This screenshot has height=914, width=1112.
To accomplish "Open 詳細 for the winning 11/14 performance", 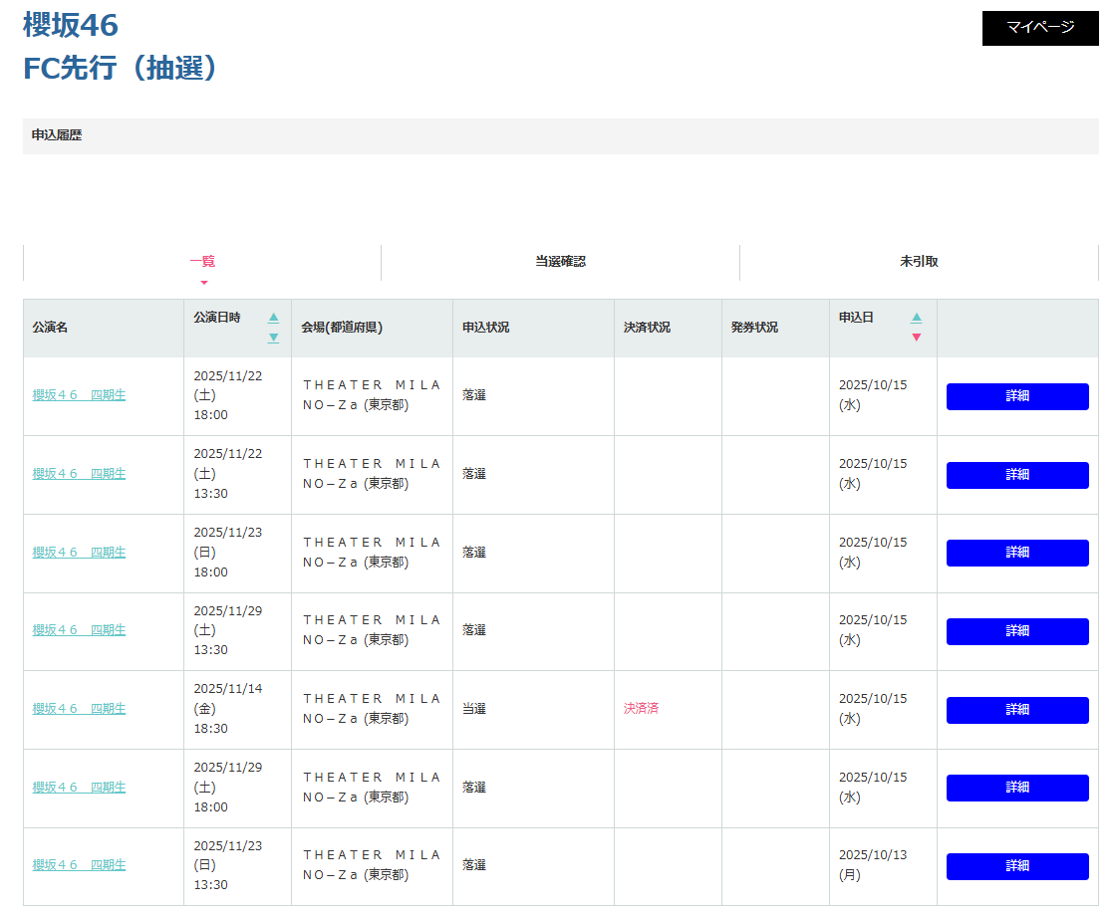I will pos(1016,710).
